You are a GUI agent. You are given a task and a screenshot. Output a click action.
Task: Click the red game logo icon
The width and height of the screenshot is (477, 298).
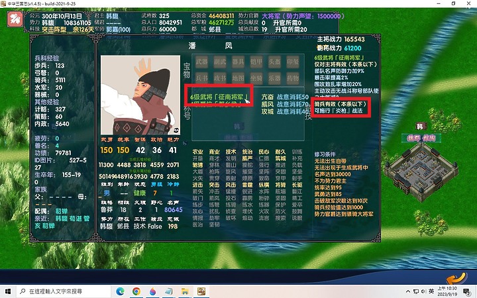coord(15,19)
